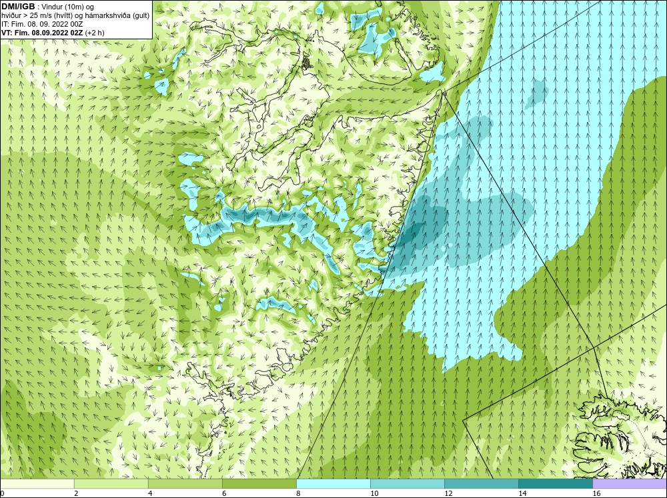The width and height of the screenshot is (667, 498).
Task: Click the '(+2 h)' forecast offset text
Action: tap(95, 33)
